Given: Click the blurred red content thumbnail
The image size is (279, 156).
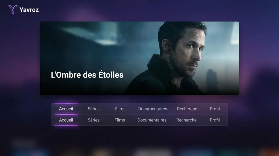Looking at the screenshot, I should (269, 153).
